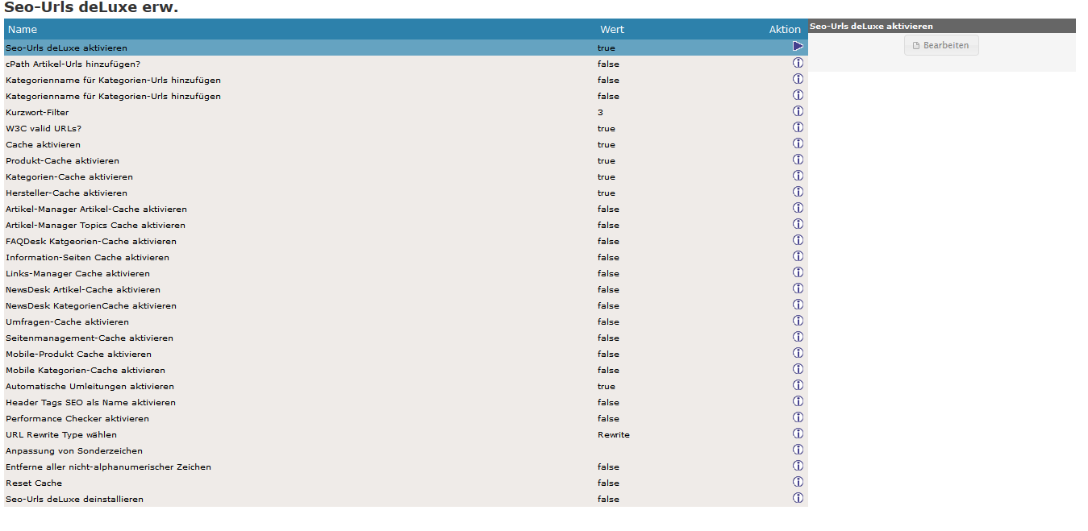Click info icon for Mobile Kategorien-Cache aktivieren
Viewport: 1088px width, 531px height.
pos(798,369)
